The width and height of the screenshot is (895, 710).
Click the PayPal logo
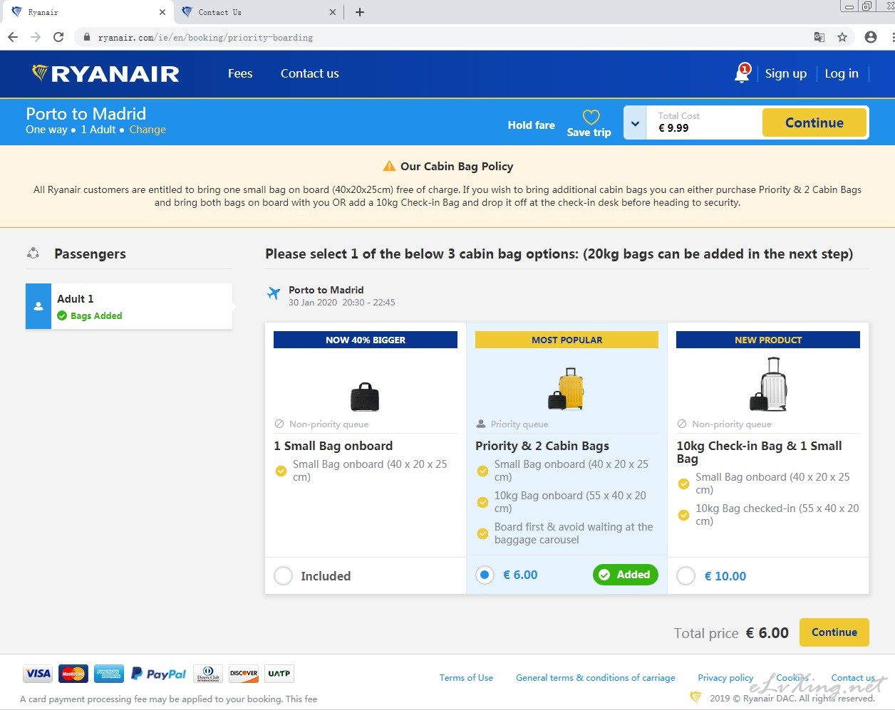[158, 673]
